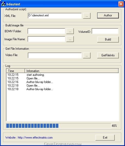Click the GetFileInfo button
The height and width of the screenshot is (146, 125).
point(108,55)
